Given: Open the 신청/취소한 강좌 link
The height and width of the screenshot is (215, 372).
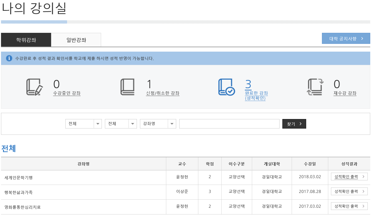Looking at the screenshot, I should 163,93.
